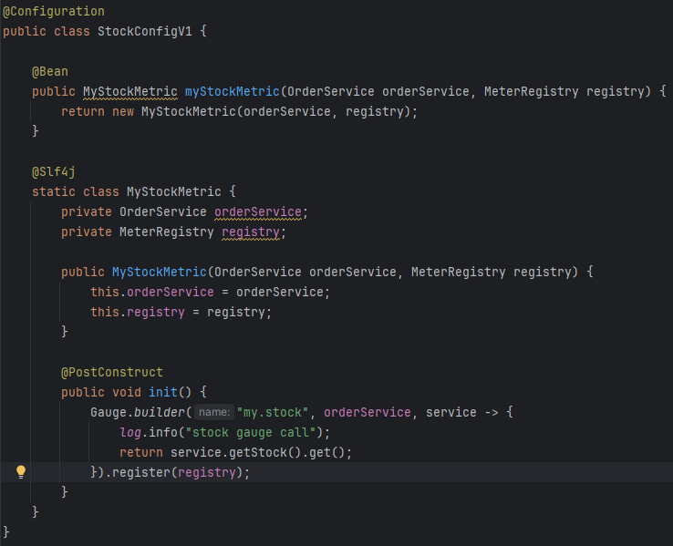Viewport: 673px width, 546px height.
Task: Click the Gauge class reference
Action: [109, 412]
